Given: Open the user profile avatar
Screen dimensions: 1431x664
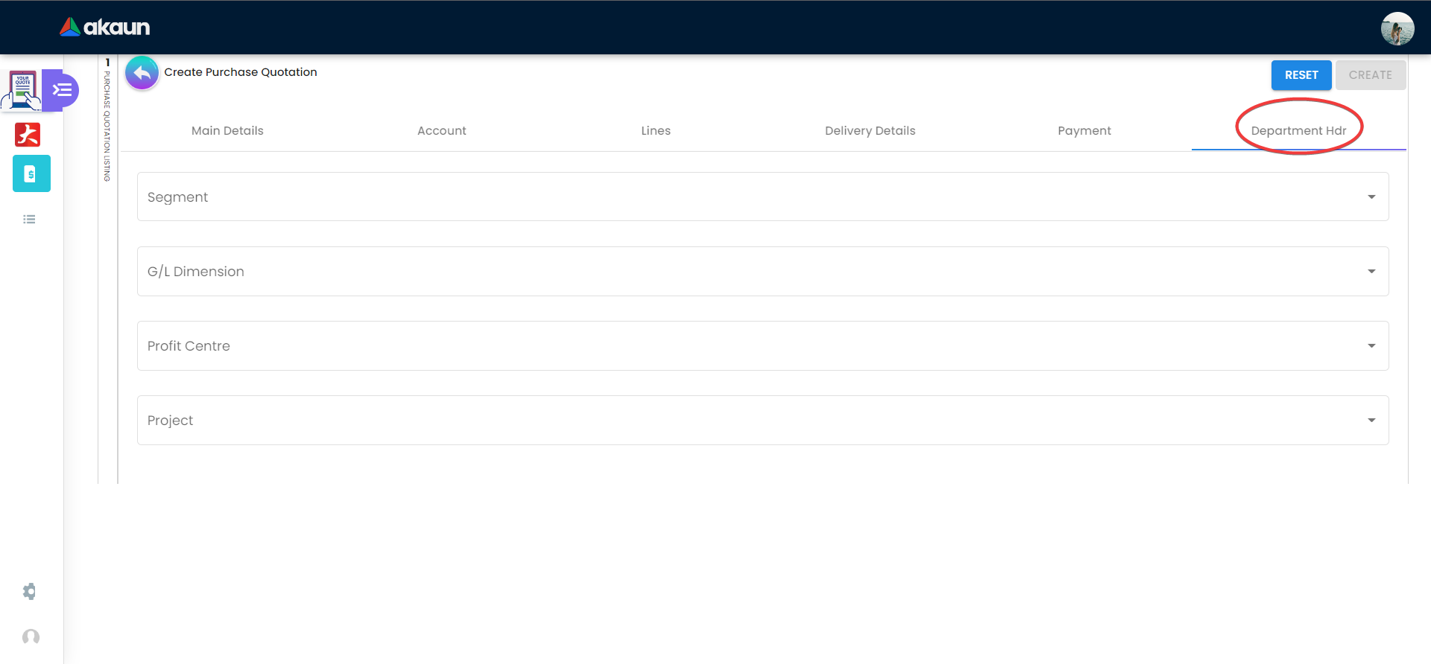Looking at the screenshot, I should click(1397, 28).
